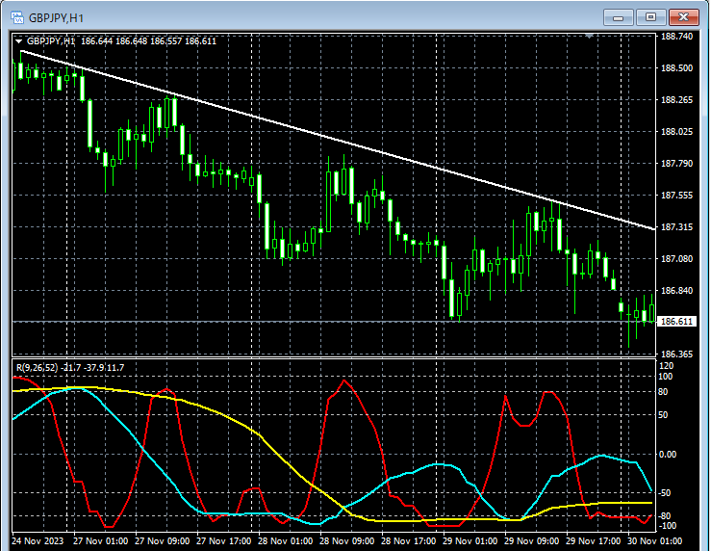This screenshot has height=551, width=711.
Task: Click the 27 Nov 09:00 time label
Action: click(x=162, y=541)
